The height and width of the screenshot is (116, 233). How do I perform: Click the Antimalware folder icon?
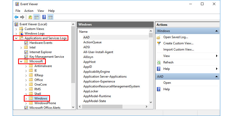(31, 66)
